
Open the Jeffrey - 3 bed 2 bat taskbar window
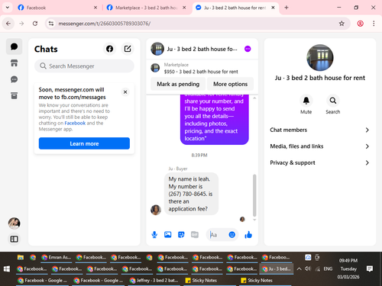(154, 281)
